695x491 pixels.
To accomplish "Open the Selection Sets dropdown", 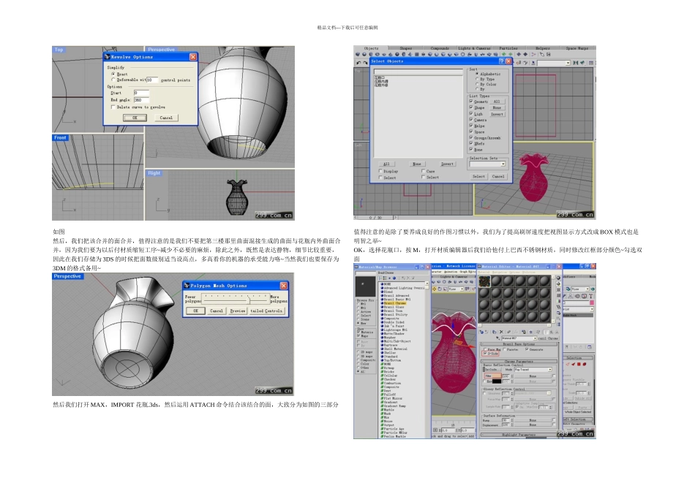I will [503, 164].
